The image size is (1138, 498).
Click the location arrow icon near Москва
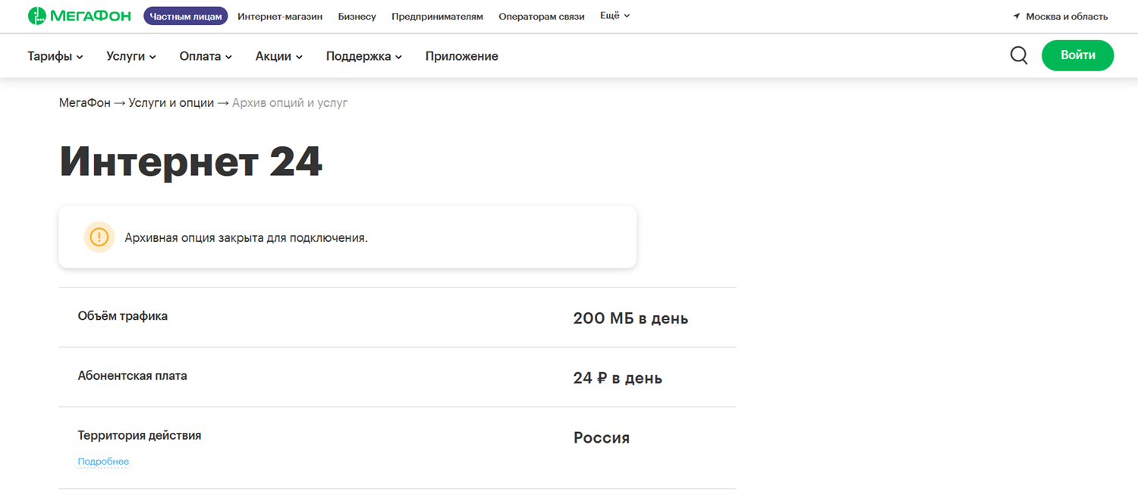point(1017,16)
